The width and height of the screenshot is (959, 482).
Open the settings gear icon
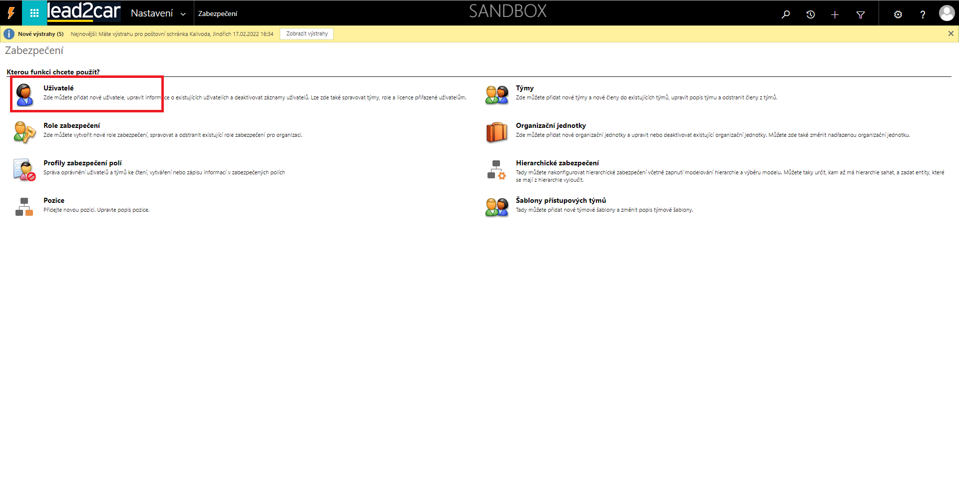pyautogui.click(x=898, y=14)
